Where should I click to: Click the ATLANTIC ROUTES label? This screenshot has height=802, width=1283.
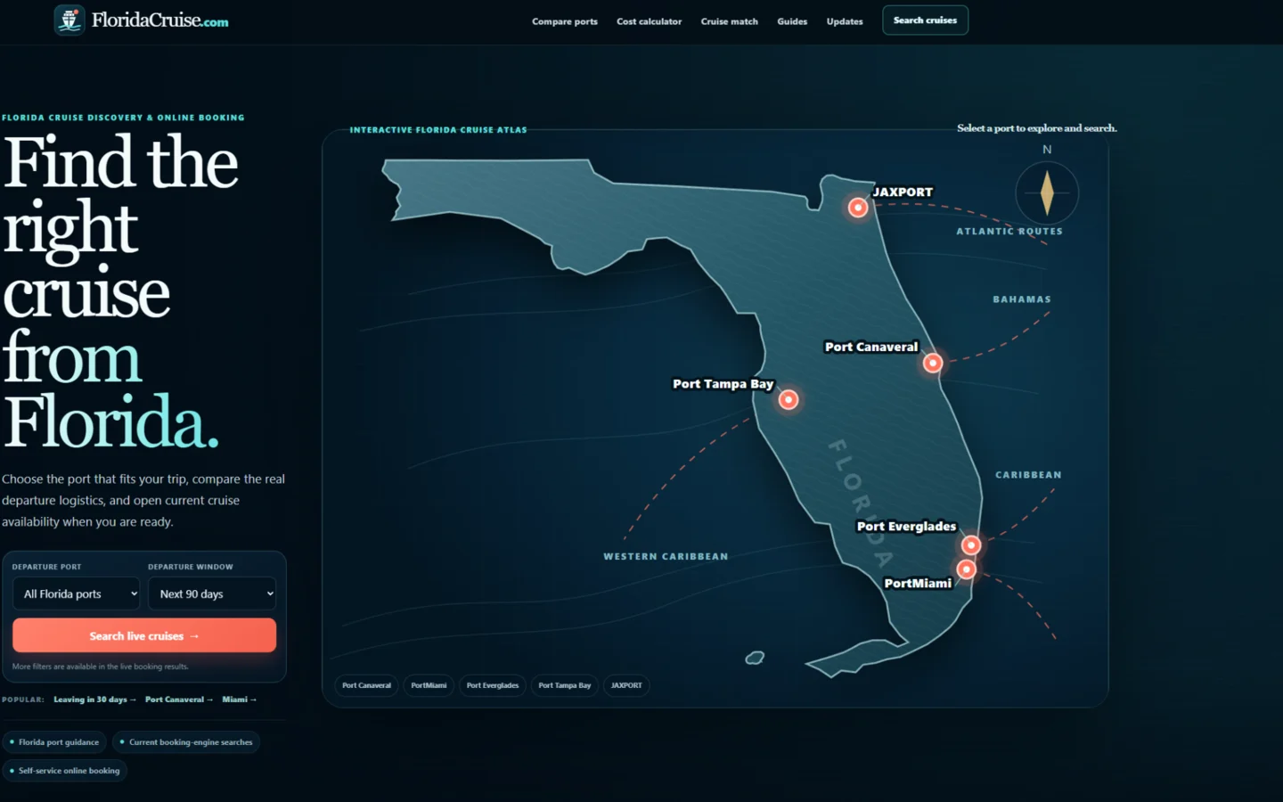pyautogui.click(x=1009, y=232)
